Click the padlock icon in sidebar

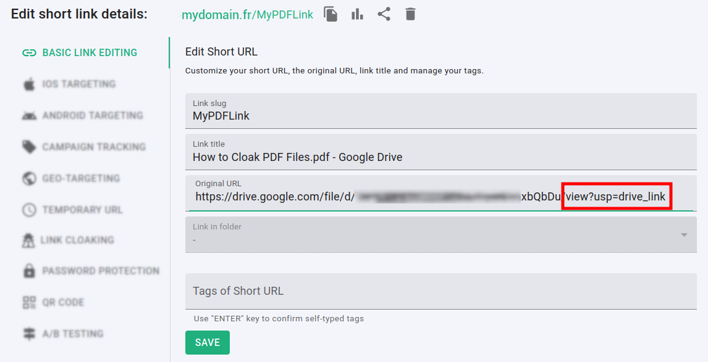29,271
